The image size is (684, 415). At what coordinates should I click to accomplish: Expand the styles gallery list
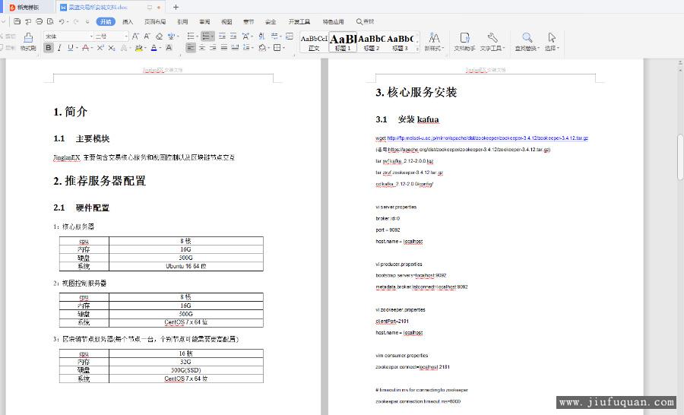coord(417,49)
